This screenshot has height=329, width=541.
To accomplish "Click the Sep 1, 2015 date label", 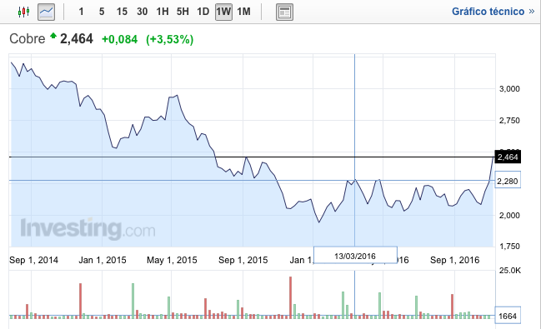I will 243,260.
